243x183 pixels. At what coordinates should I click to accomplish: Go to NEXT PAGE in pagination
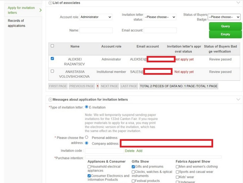pos(109,86)
